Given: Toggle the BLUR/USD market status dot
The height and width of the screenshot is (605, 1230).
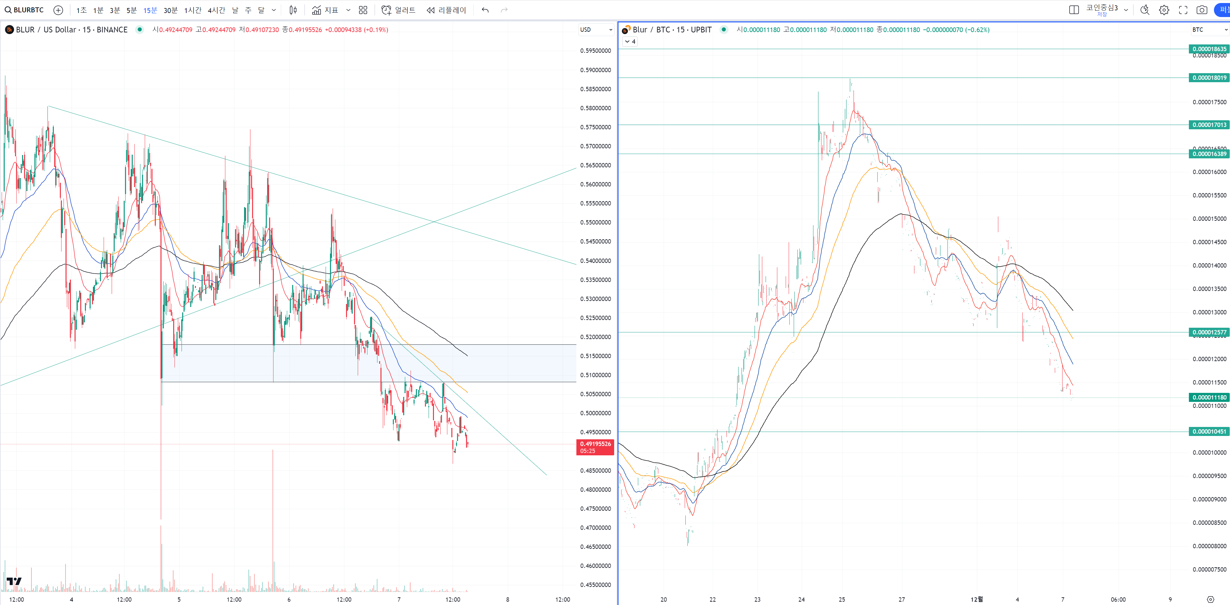Looking at the screenshot, I should (139, 30).
